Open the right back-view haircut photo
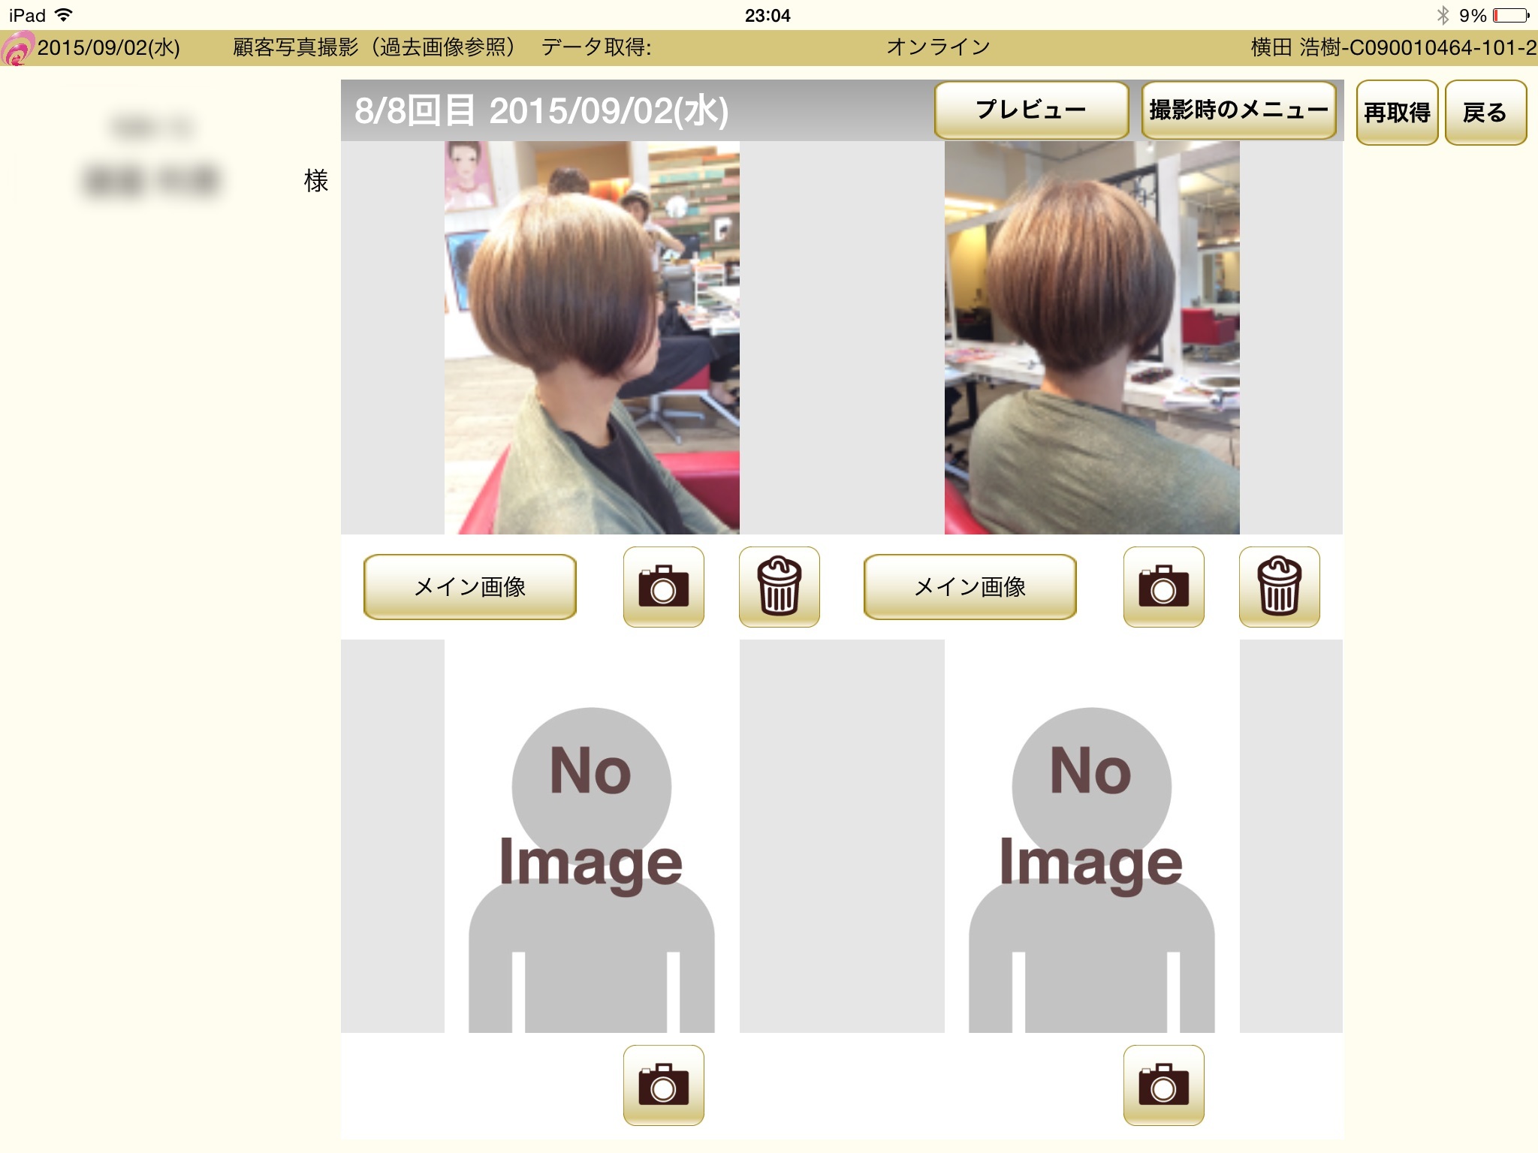This screenshot has width=1538, height=1153. point(1092,338)
